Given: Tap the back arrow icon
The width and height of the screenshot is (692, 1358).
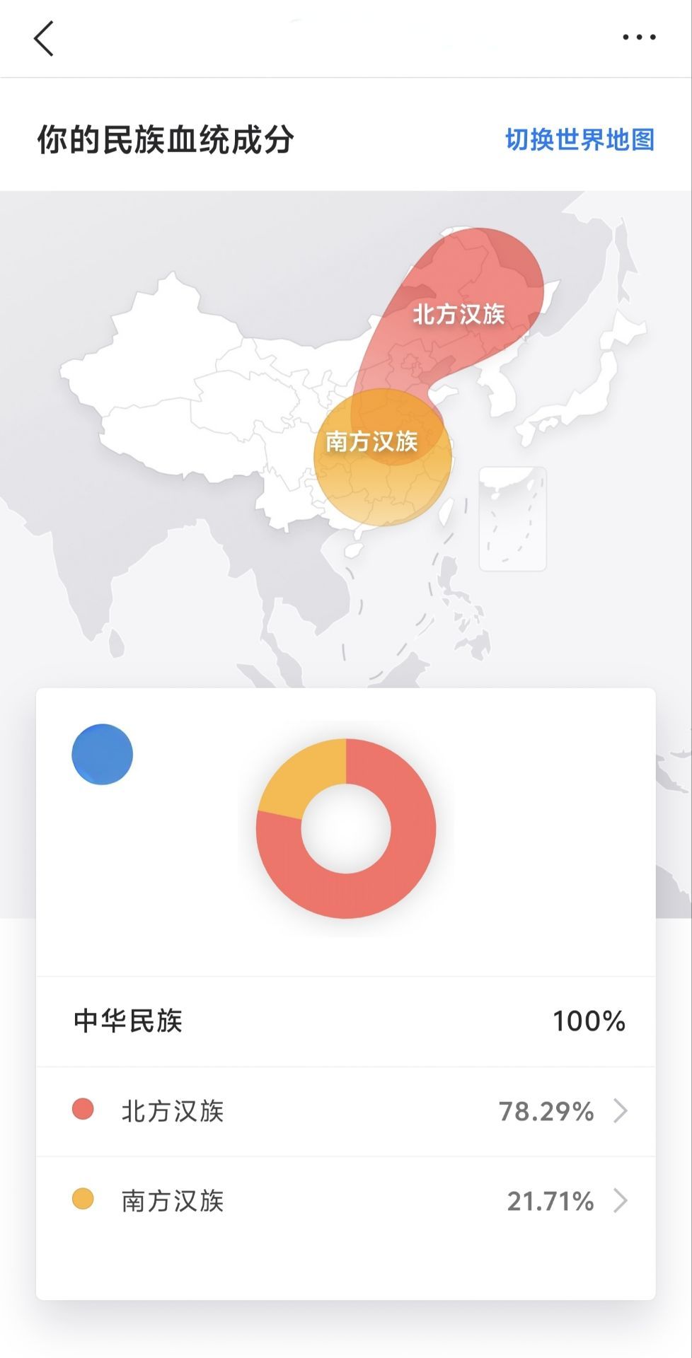Looking at the screenshot, I should tap(44, 38).
